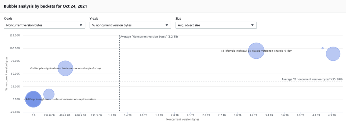The image size is (346, 128).
Task: Click the 4.1 TB X-axis tick label
Action: click(x=316, y=116)
